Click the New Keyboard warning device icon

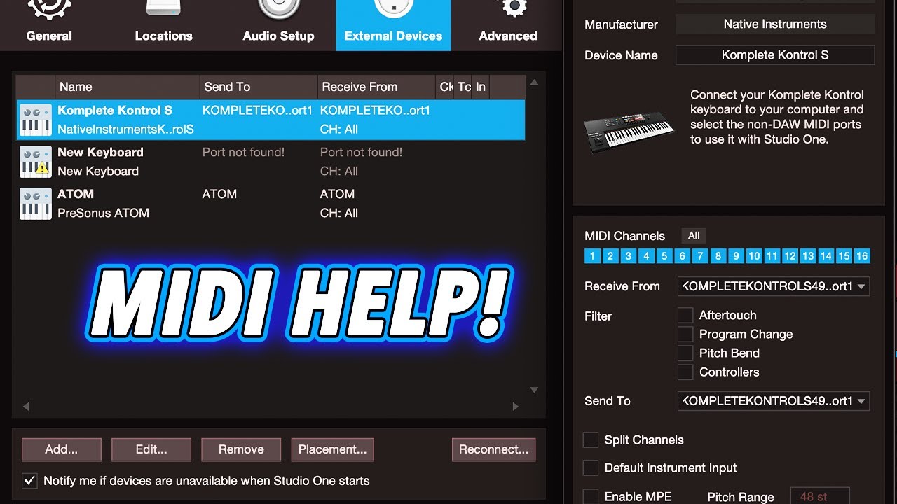[x=36, y=162]
